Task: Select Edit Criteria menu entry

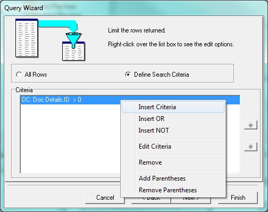Action: tap(173, 146)
